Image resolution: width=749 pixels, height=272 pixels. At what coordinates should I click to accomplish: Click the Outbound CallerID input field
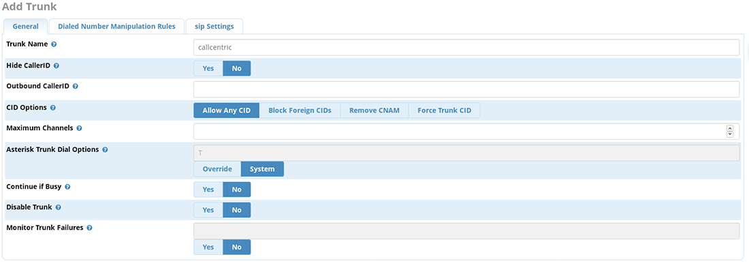click(466, 89)
